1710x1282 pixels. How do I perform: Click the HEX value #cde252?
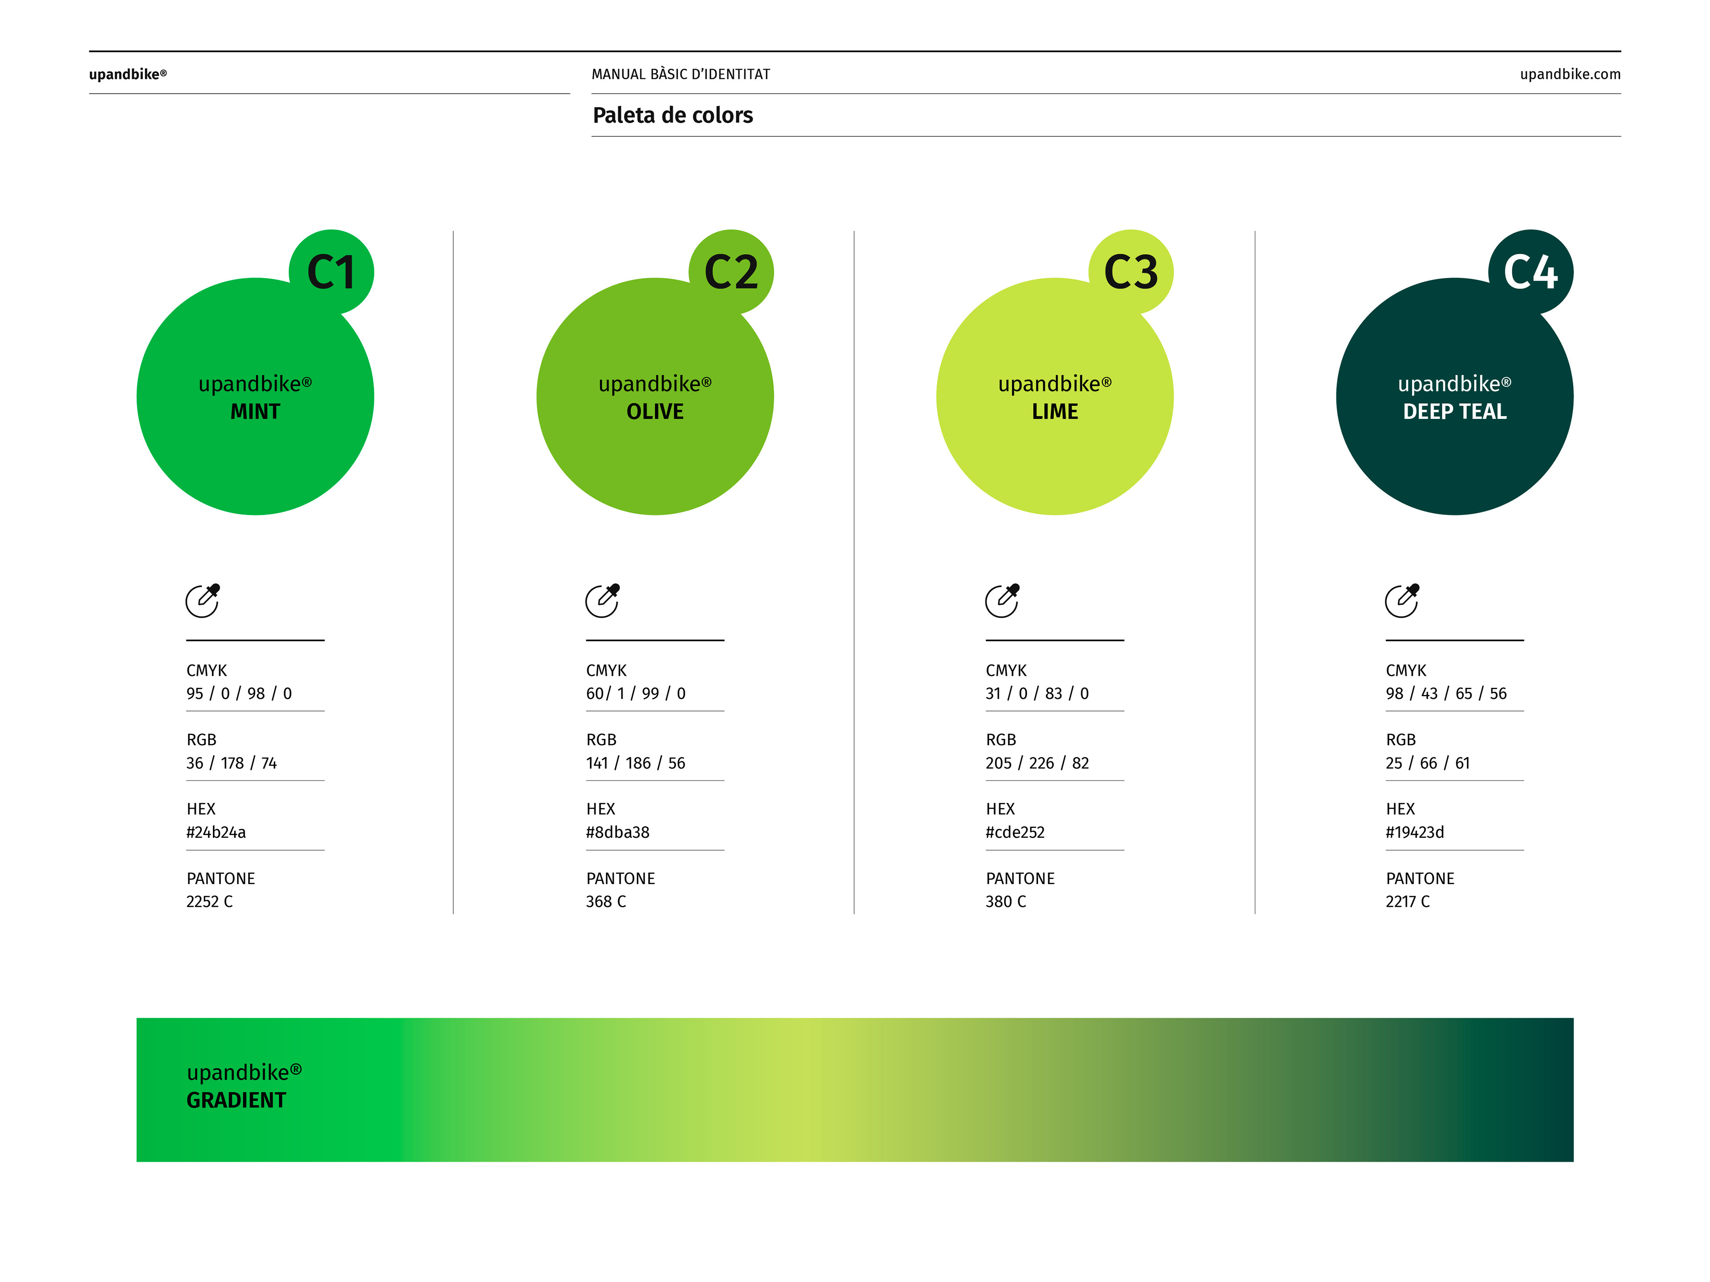coord(1014,832)
